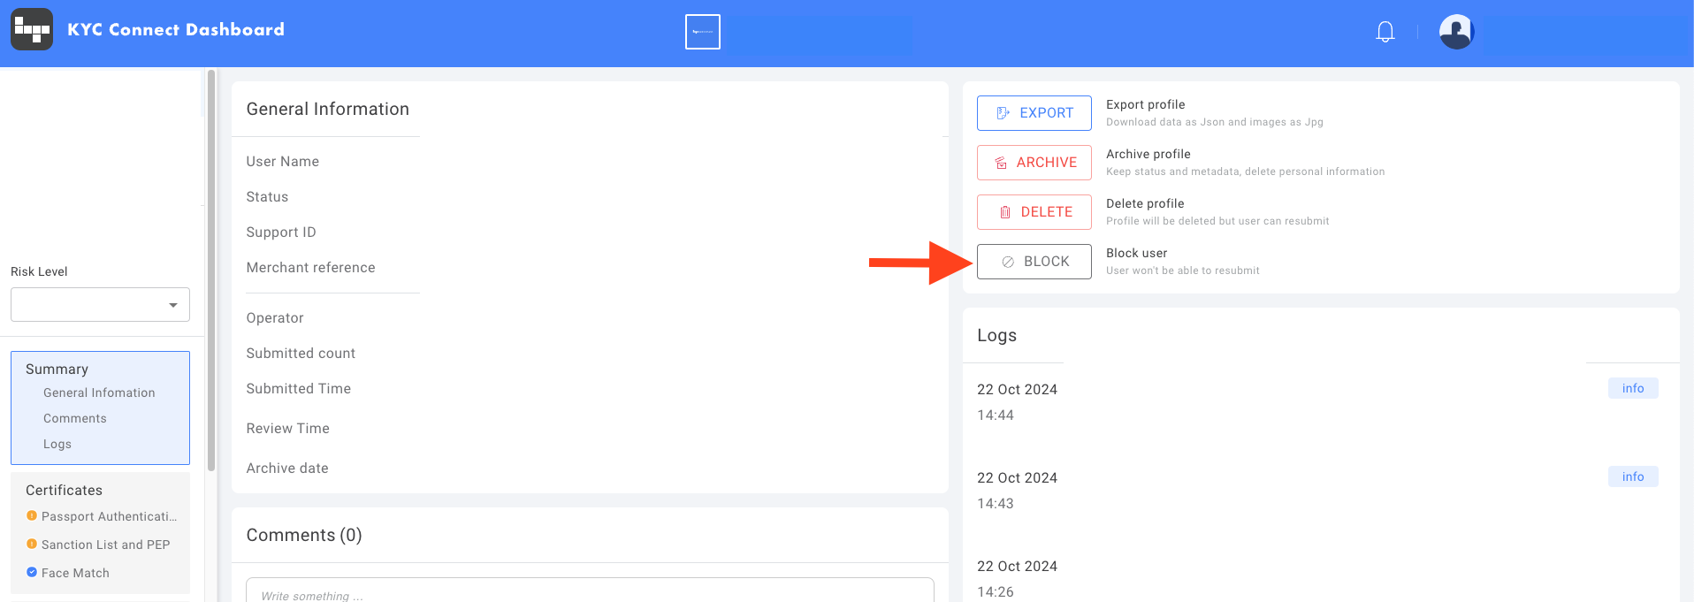Click the Operator label
1694x602 pixels.
pos(275,317)
